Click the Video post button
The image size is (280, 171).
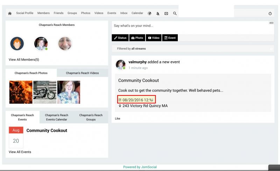[x=154, y=38]
